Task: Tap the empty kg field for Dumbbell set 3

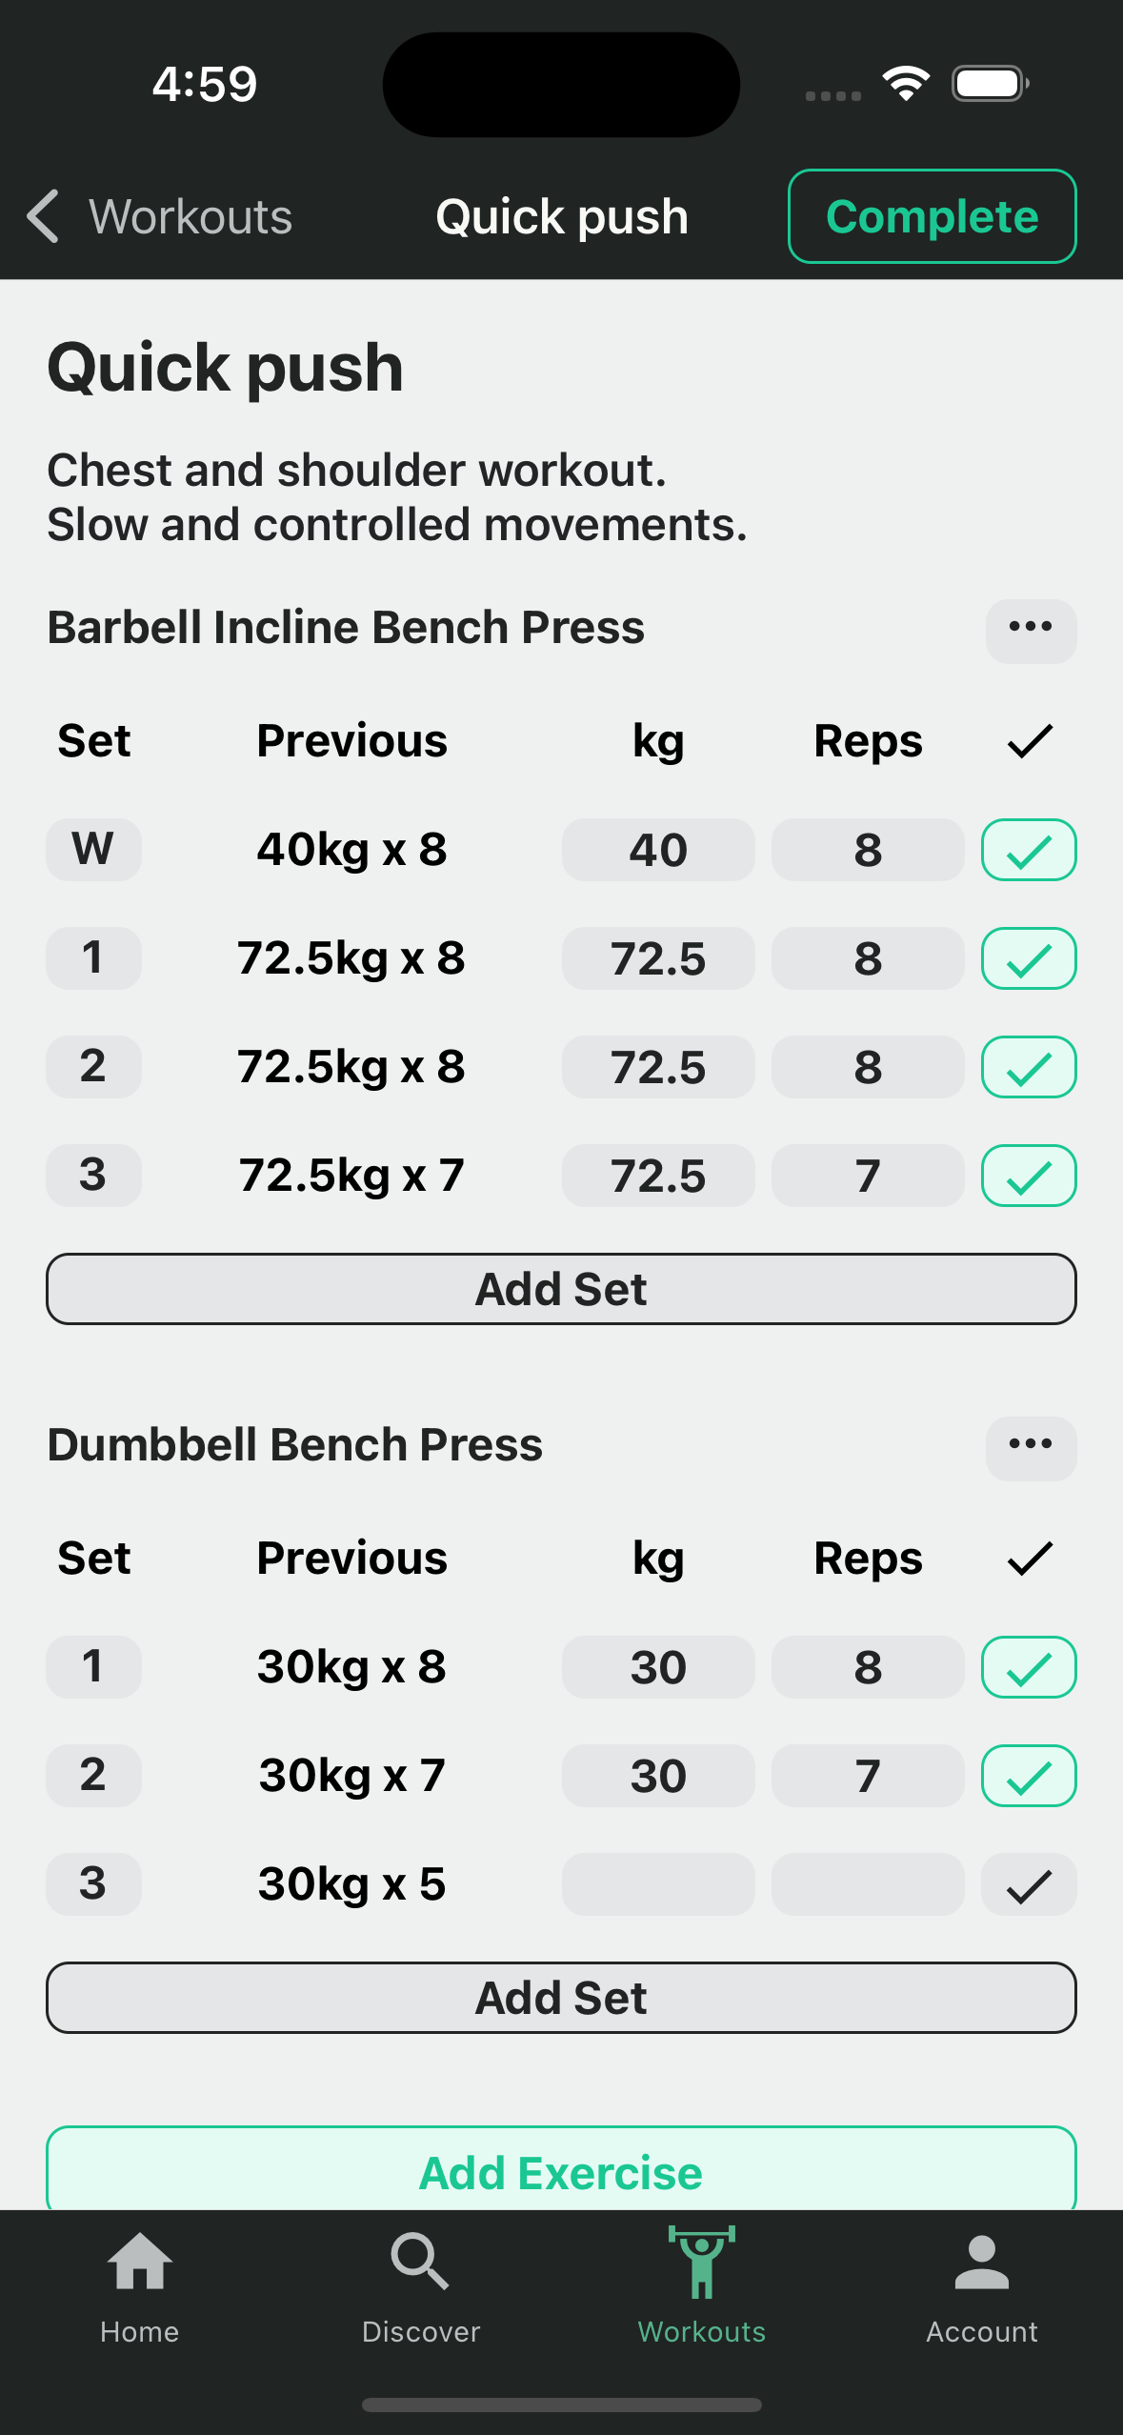Action: (658, 1884)
